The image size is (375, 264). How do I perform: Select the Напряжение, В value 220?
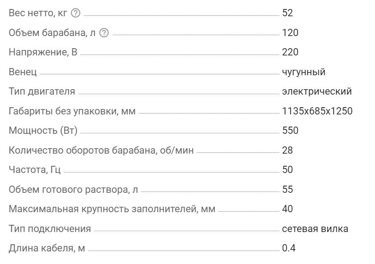(290, 52)
